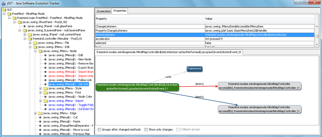Click the jSET Java icon in title bar
The image size is (322, 137).
tap(4, 3)
